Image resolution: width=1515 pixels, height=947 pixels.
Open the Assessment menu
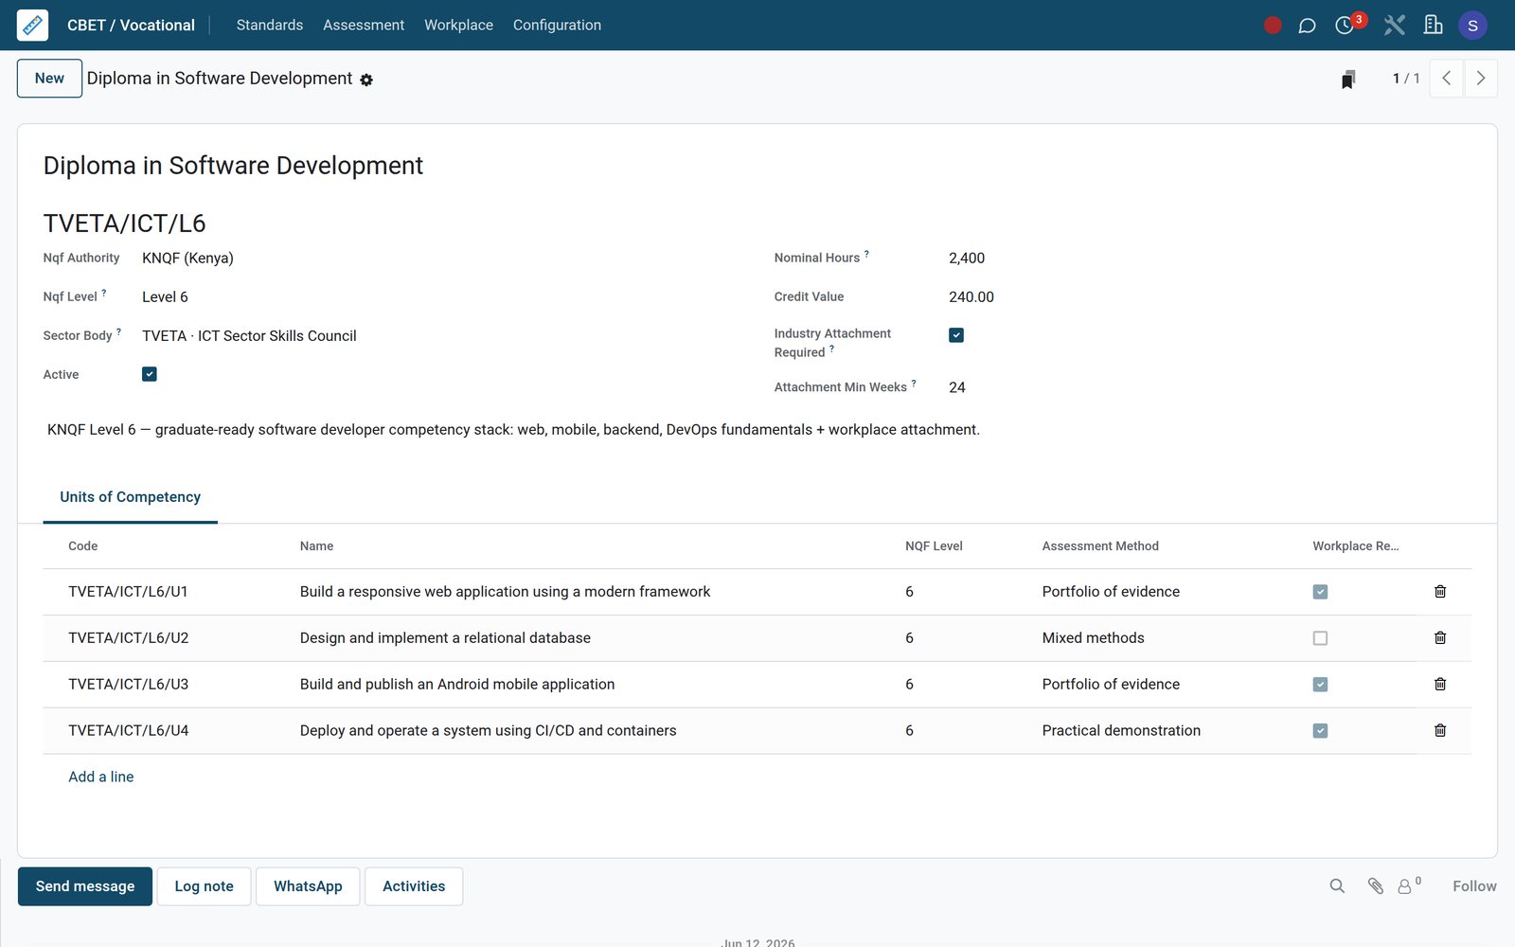click(x=364, y=26)
